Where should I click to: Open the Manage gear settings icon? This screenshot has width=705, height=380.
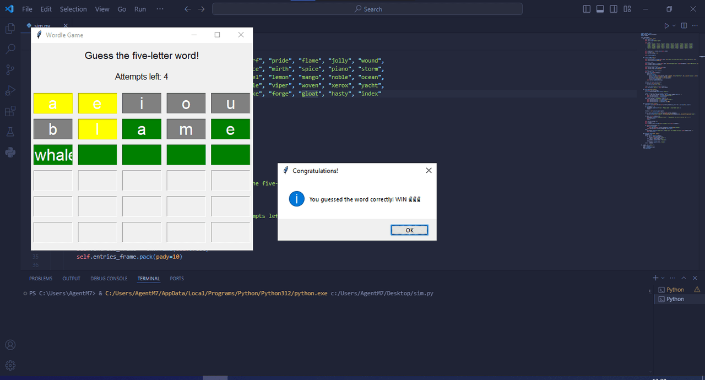(x=10, y=365)
